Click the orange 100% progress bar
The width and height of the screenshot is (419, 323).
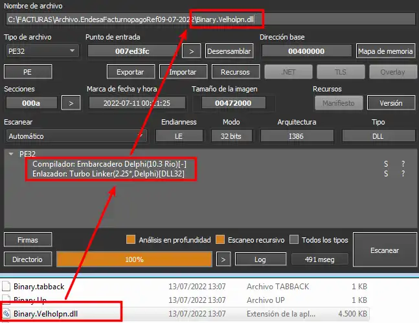tap(134, 259)
